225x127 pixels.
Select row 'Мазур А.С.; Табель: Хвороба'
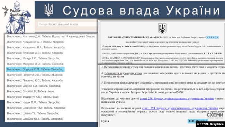[33, 58]
